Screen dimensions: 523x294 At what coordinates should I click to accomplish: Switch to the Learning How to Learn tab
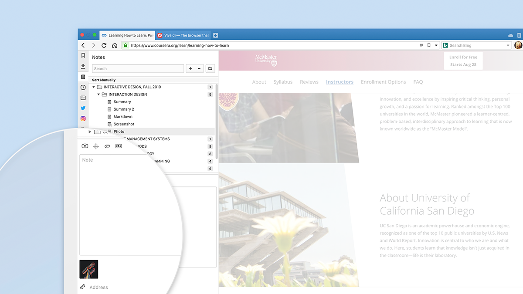point(127,35)
